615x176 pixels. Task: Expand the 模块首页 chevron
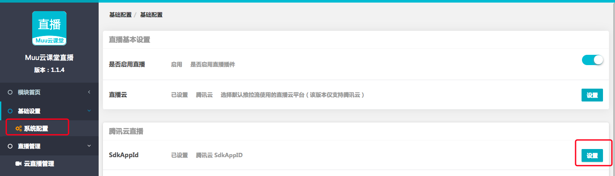[89, 92]
